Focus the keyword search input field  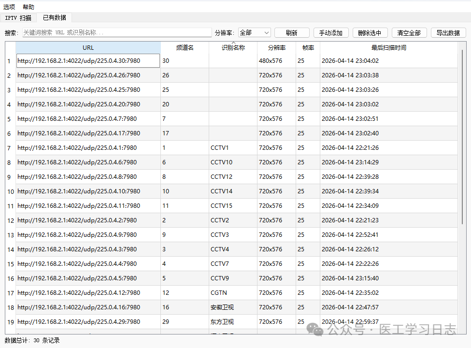point(117,33)
